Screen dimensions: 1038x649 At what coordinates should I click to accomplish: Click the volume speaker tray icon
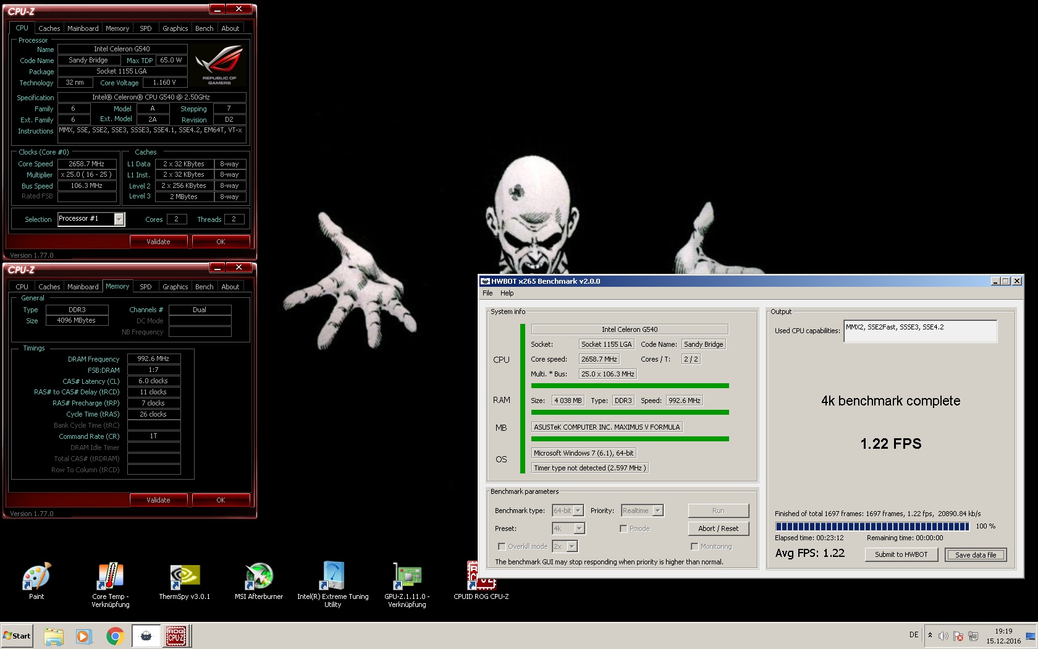click(x=943, y=636)
